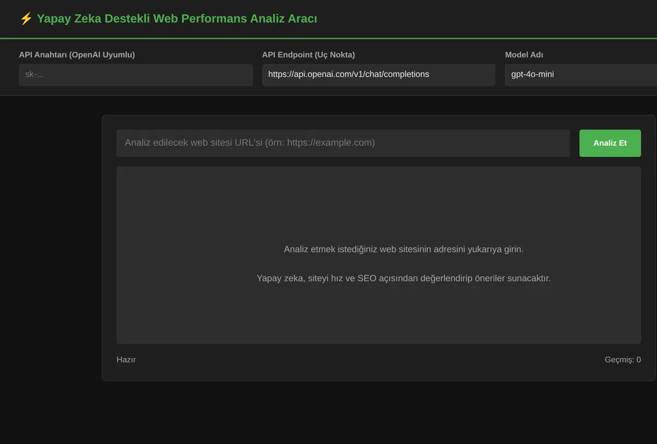
Task: Click the 'Hazır' status text
Action: coord(126,360)
